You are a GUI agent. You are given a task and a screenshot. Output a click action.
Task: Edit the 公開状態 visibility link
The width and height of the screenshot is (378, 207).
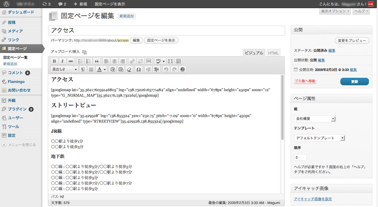(321, 60)
